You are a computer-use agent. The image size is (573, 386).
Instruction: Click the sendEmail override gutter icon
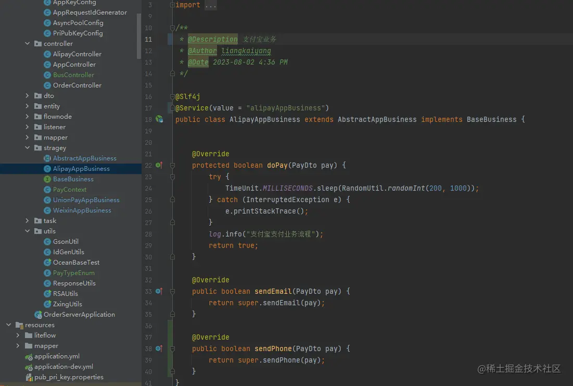coord(159,291)
